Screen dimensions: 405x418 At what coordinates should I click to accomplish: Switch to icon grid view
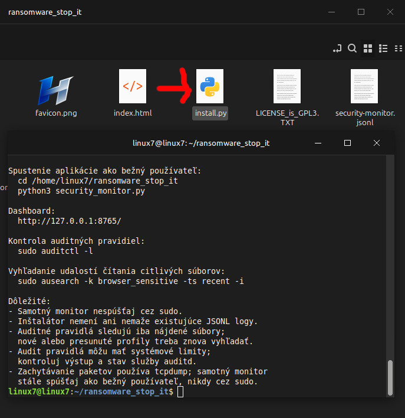(368, 48)
